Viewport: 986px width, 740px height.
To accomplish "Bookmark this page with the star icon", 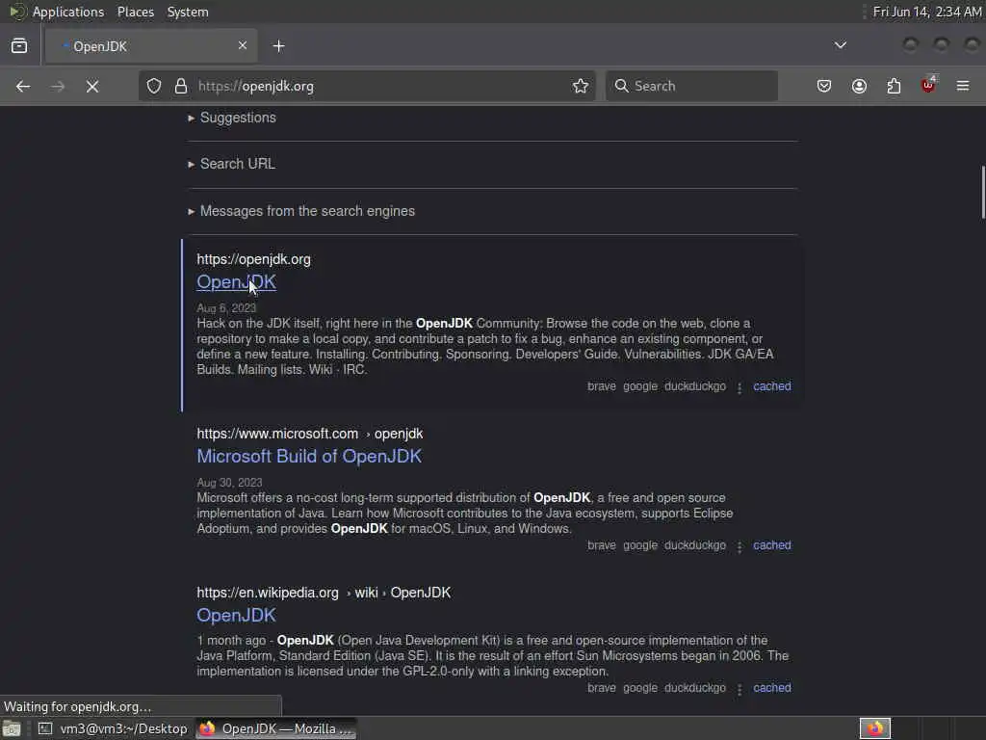I will click(x=581, y=86).
